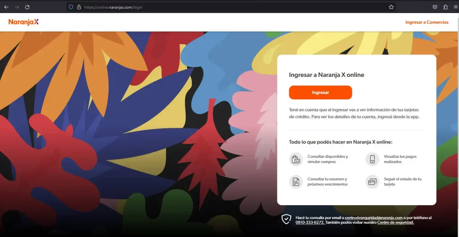Open the Pocket save icon

coord(435,7)
